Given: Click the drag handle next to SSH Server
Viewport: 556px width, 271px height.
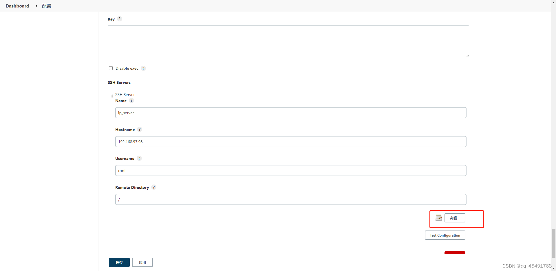Looking at the screenshot, I should point(111,95).
